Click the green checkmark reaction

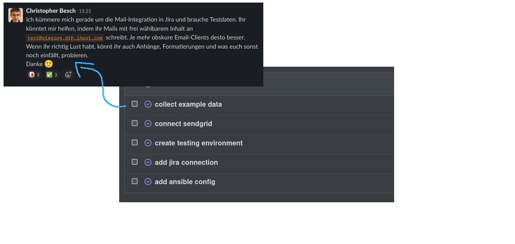tap(52, 75)
